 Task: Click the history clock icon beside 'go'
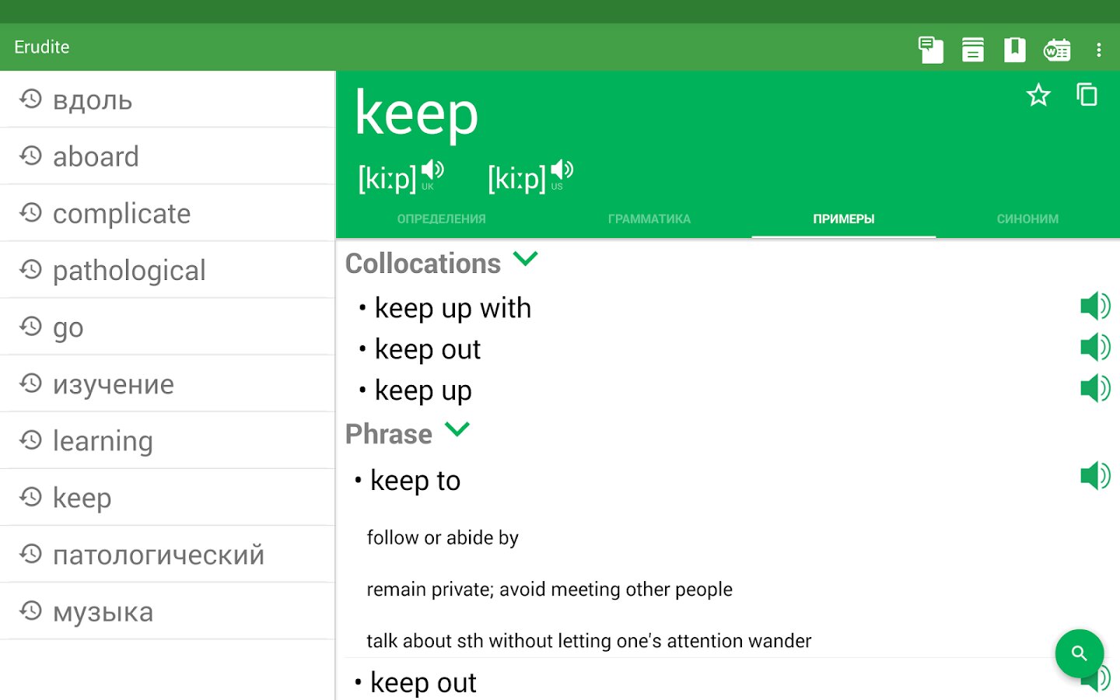click(30, 326)
